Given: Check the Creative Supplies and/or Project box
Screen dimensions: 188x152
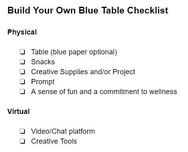Looking at the screenshot, I should (23, 72).
